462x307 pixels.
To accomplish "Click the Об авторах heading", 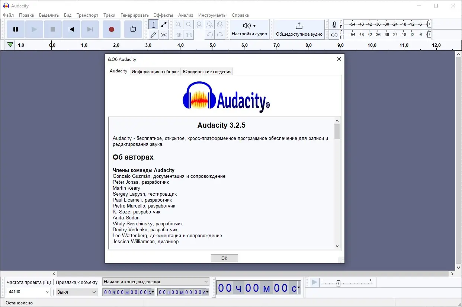I will pyautogui.click(x=133, y=157).
